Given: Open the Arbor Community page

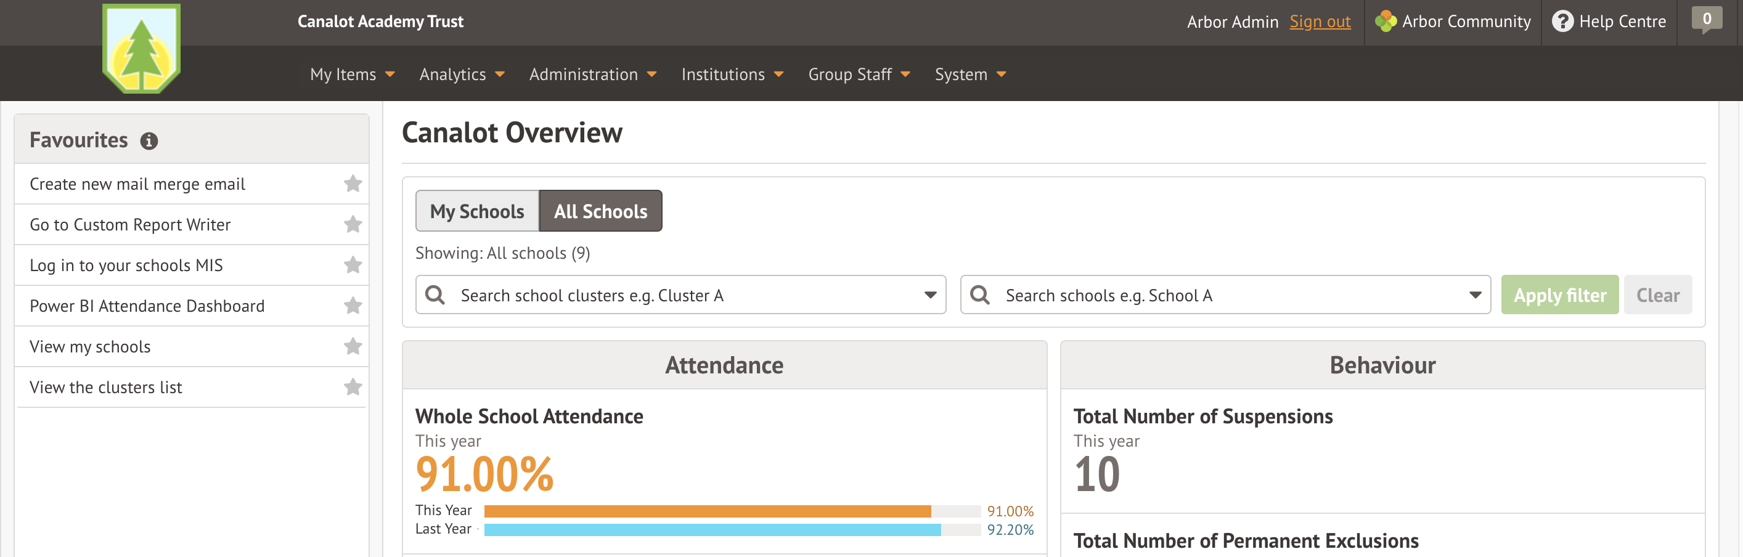Looking at the screenshot, I should [1452, 21].
